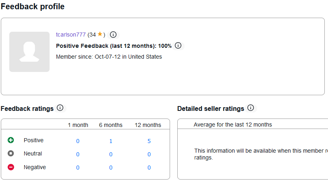Click 'Positive Feedback (last 12 months): 100%' text

(x=114, y=46)
